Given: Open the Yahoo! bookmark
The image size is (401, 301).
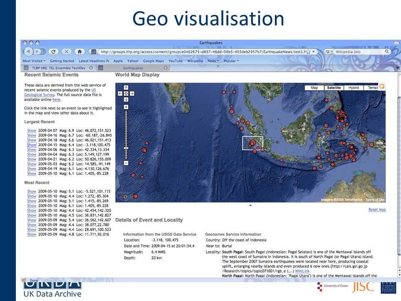Looking at the screenshot, I should 133,61.
